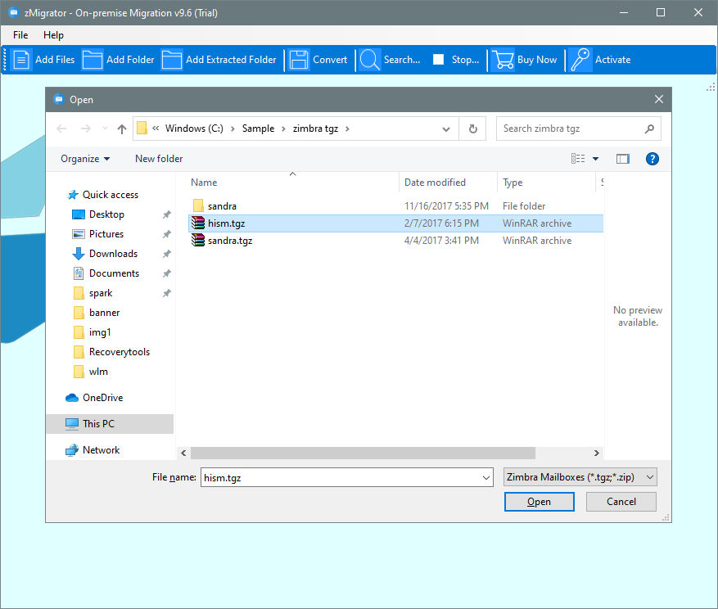This screenshot has width=718, height=609.
Task: Refresh the zimbra tgz folder listing
Action: pos(473,129)
